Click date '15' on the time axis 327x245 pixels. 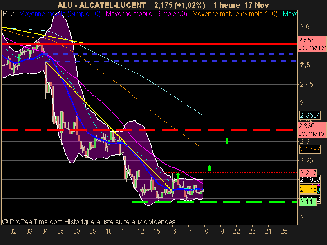(x=157, y=231)
